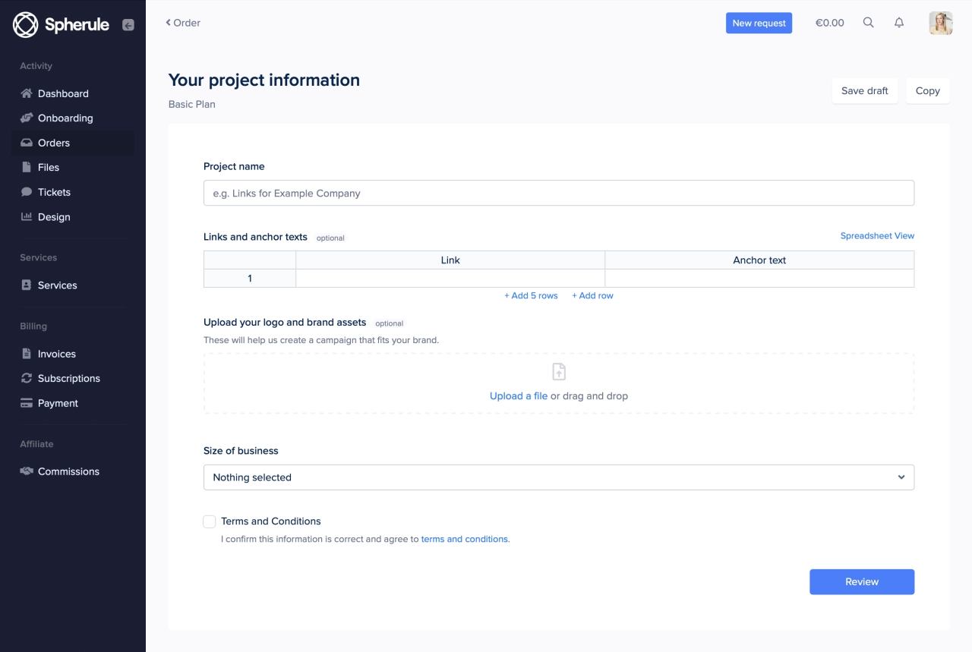This screenshot has width=972, height=652.
Task: Open the Size of business dropdown
Action: point(559,477)
